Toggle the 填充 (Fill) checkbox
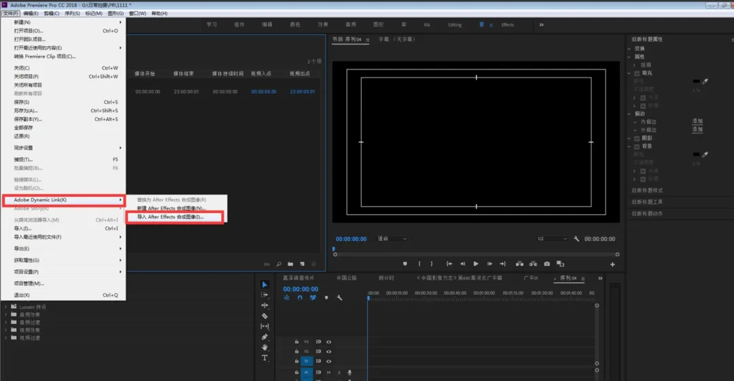Screen dimensions: 734x381 click(x=637, y=73)
